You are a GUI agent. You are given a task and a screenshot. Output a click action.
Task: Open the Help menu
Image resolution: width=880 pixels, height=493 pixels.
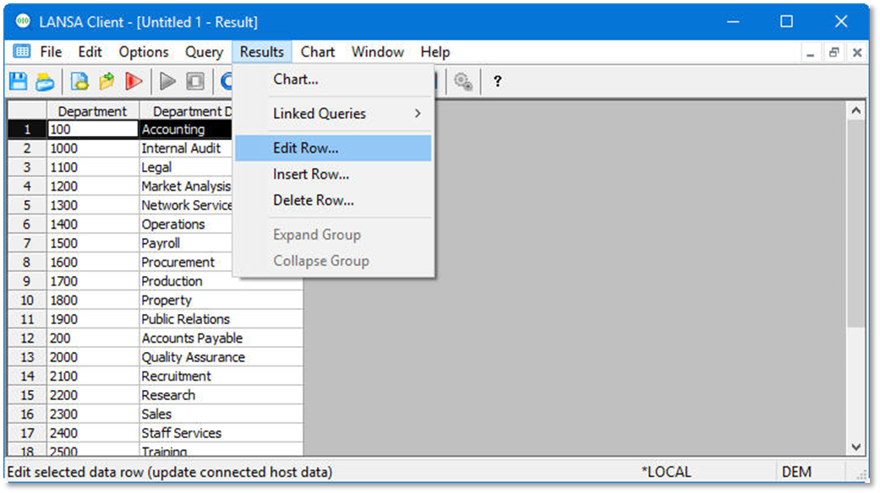point(435,52)
